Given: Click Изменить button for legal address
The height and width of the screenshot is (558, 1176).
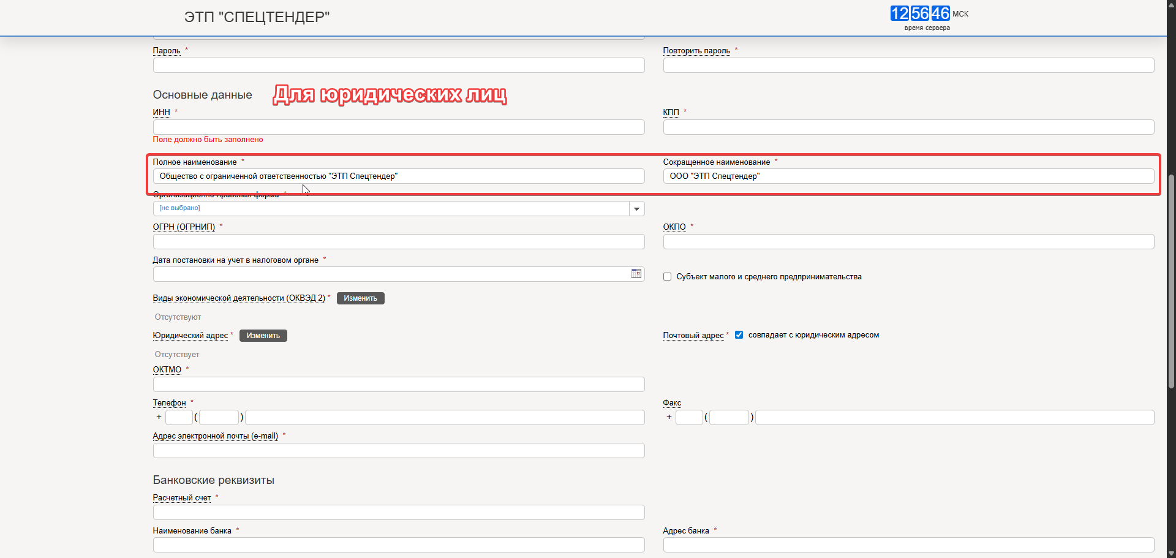Looking at the screenshot, I should [x=263, y=336].
